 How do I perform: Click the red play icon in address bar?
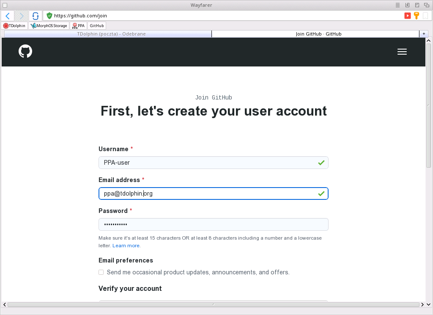tap(407, 16)
